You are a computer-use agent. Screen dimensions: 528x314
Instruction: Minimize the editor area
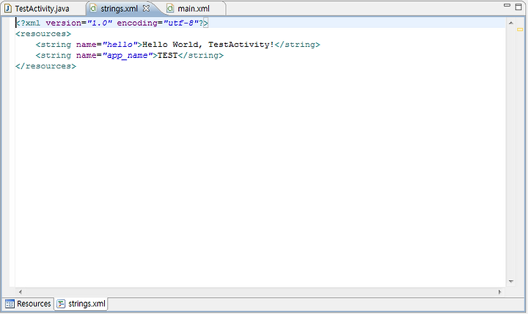coord(507,5)
